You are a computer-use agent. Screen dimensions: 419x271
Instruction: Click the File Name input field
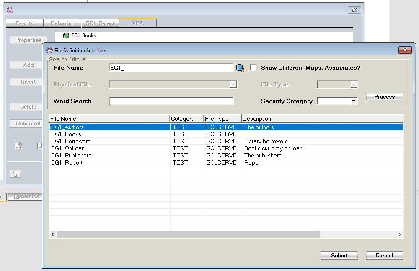pos(171,68)
